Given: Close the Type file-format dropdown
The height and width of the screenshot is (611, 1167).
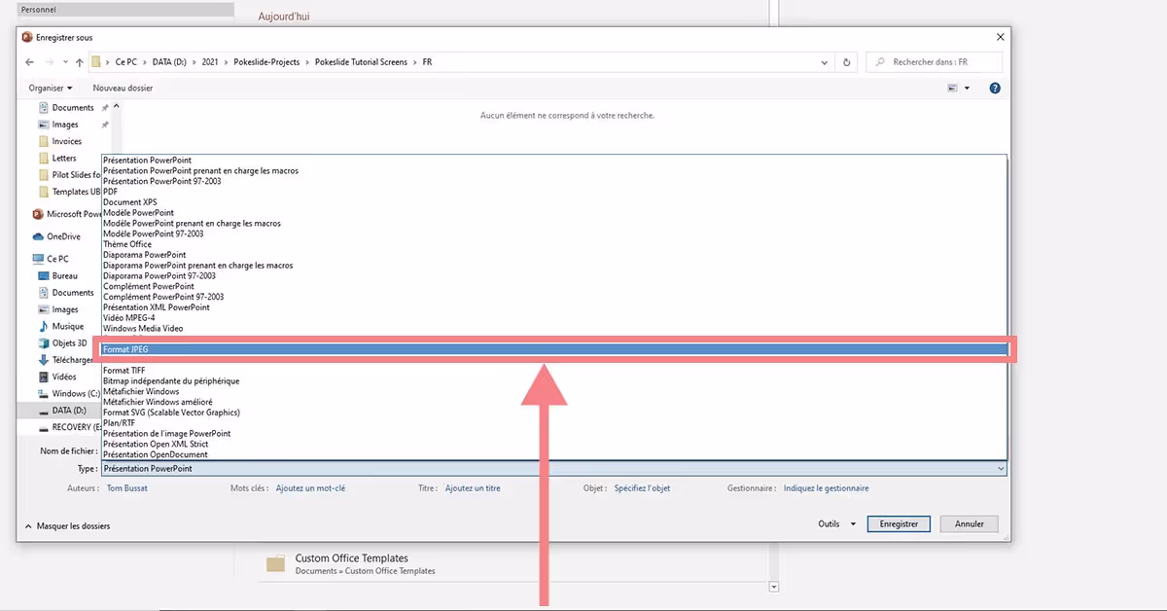Looking at the screenshot, I should [x=1002, y=468].
